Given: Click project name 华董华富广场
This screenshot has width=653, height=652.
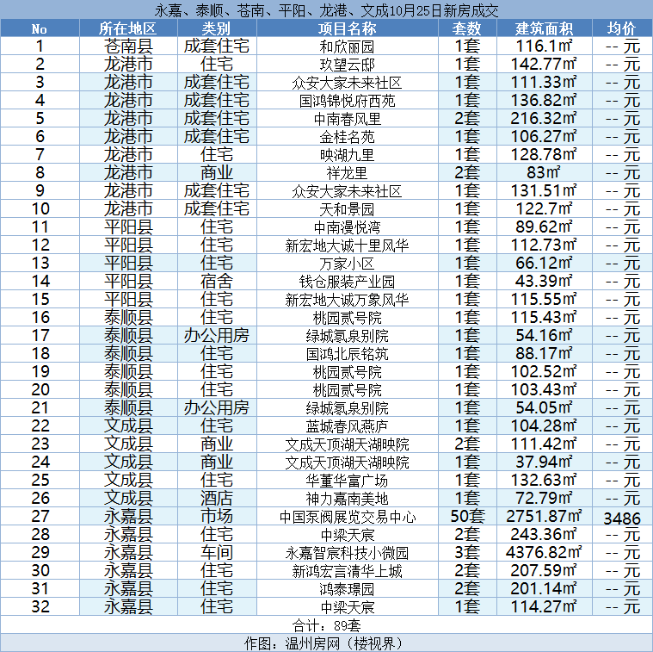Looking at the screenshot, I should 347,481.
